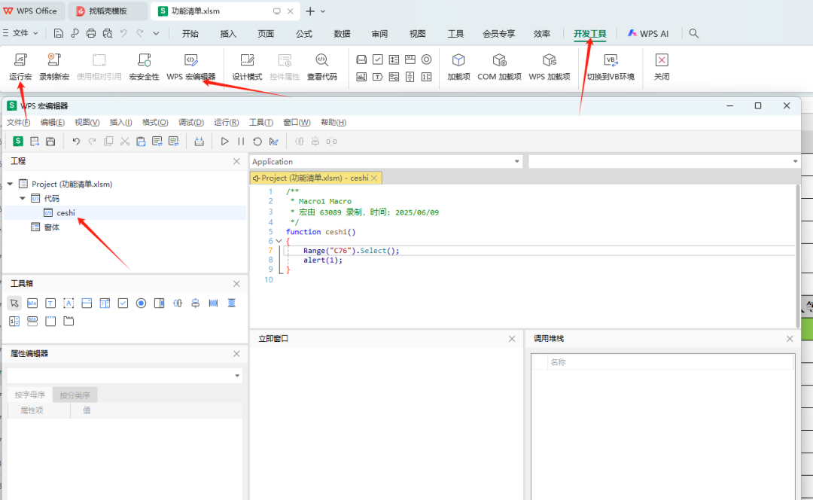Open the Application object dropdown
This screenshot has height=500, width=813.
(x=385, y=161)
